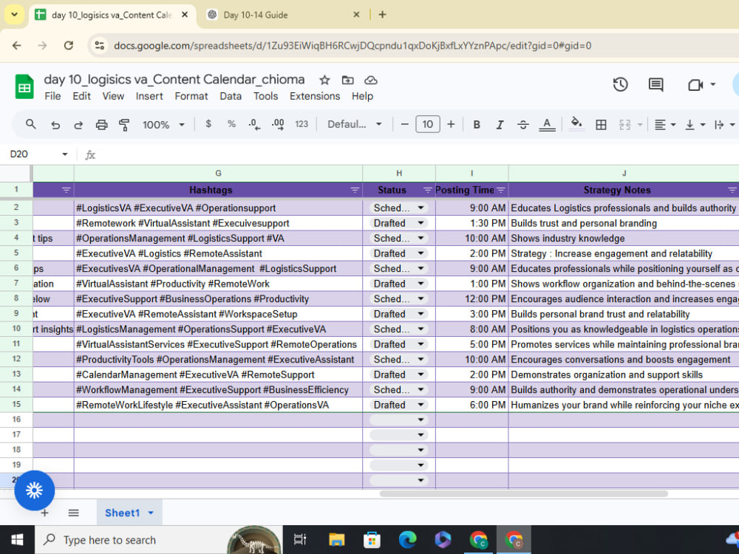
Task: Star this spreadsheet document
Action: coord(324,80)
